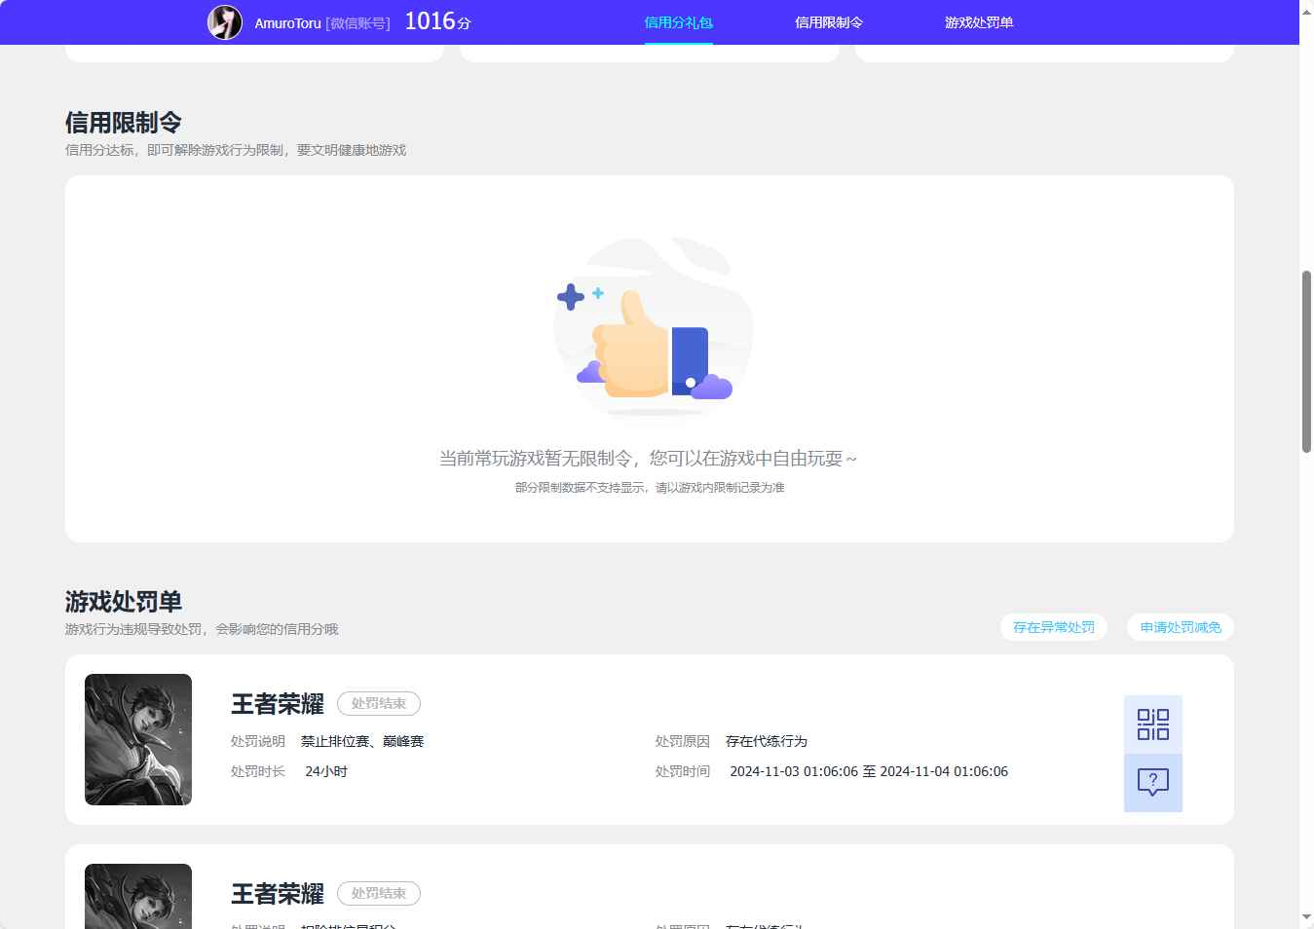The image size is (1314, 929).
Task: Click the 处罚结束 tag on second 王者荣耀 card
Action: pos(379,893)
